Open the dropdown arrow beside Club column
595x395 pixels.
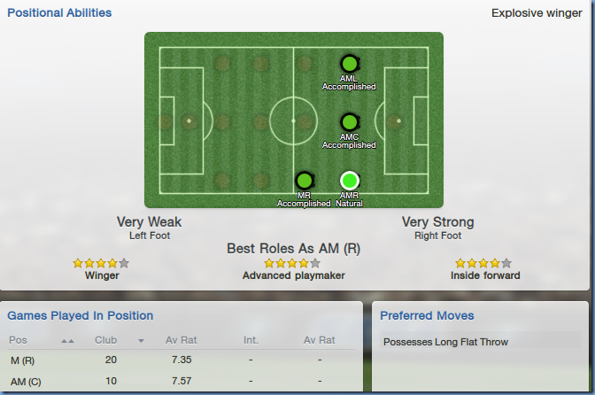click(x=141, y=340)
